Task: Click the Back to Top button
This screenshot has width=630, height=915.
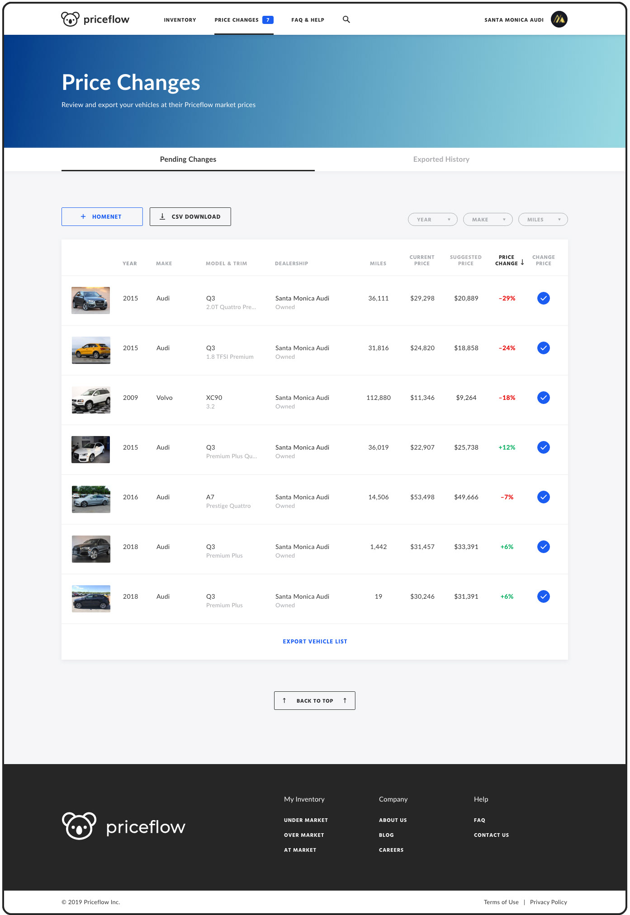Action: pyautogui.click(x=315, y=701)
